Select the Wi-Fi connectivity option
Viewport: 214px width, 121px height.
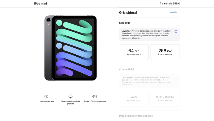click(134, 99)
